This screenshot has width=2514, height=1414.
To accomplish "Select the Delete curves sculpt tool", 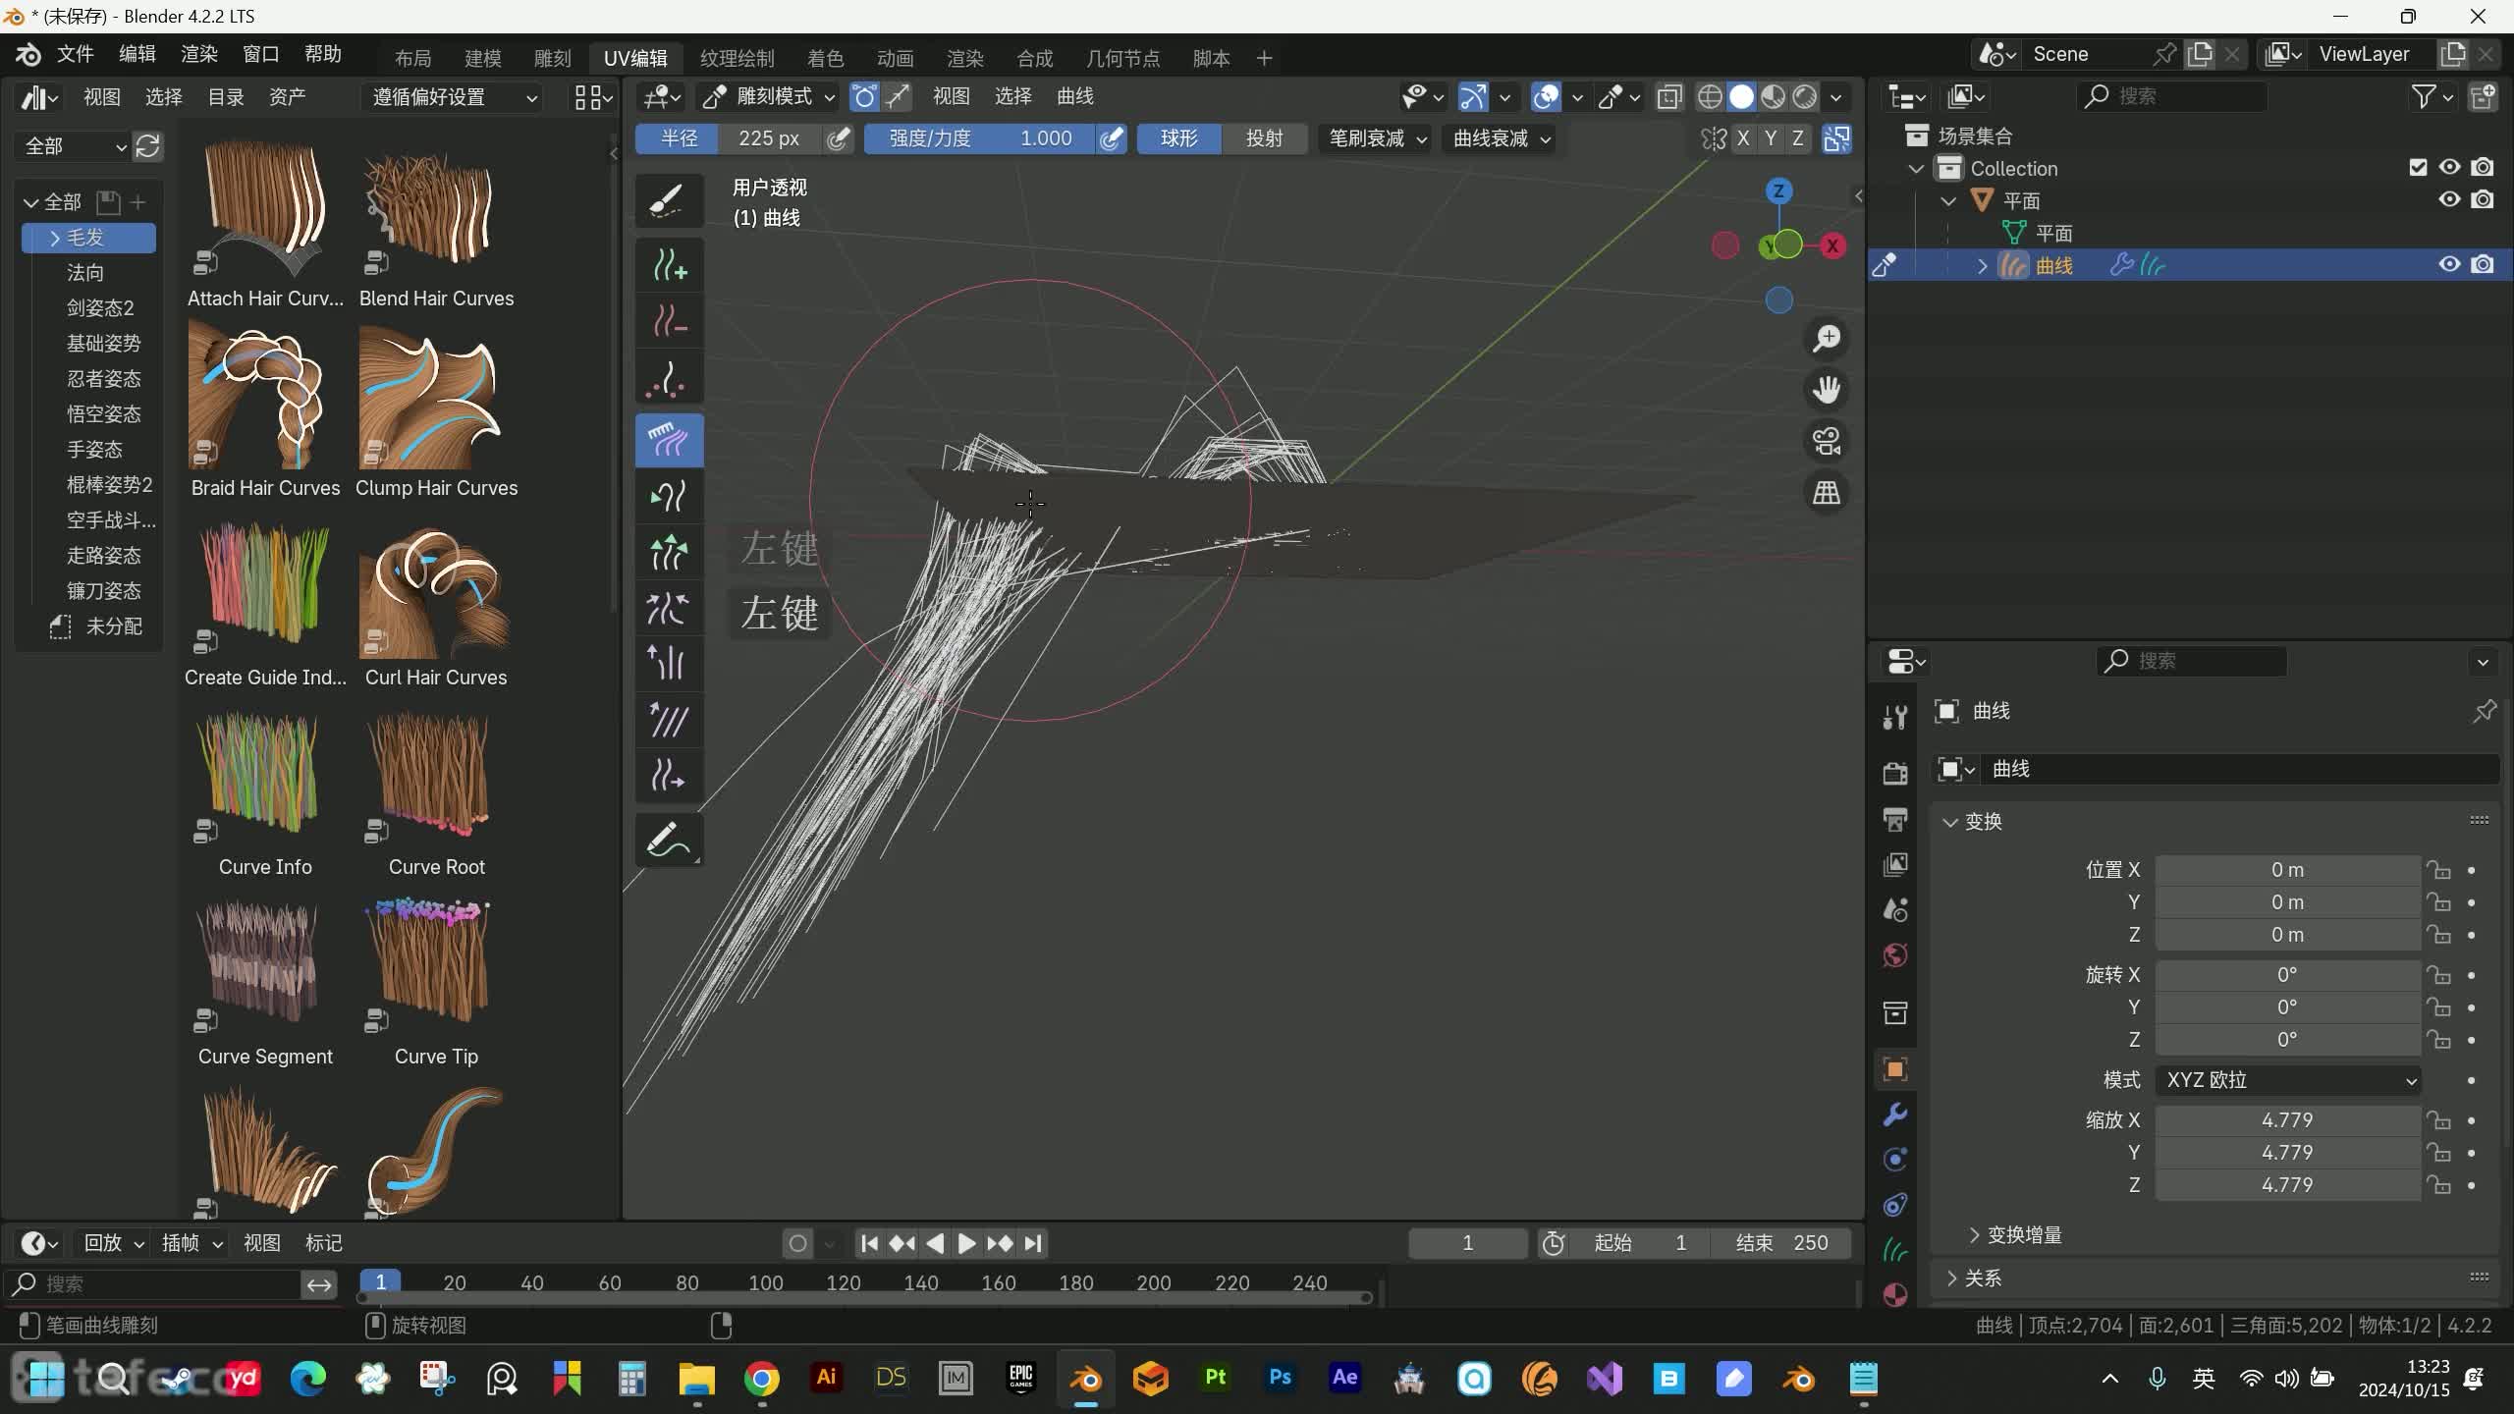I will (x=669, y=321).
